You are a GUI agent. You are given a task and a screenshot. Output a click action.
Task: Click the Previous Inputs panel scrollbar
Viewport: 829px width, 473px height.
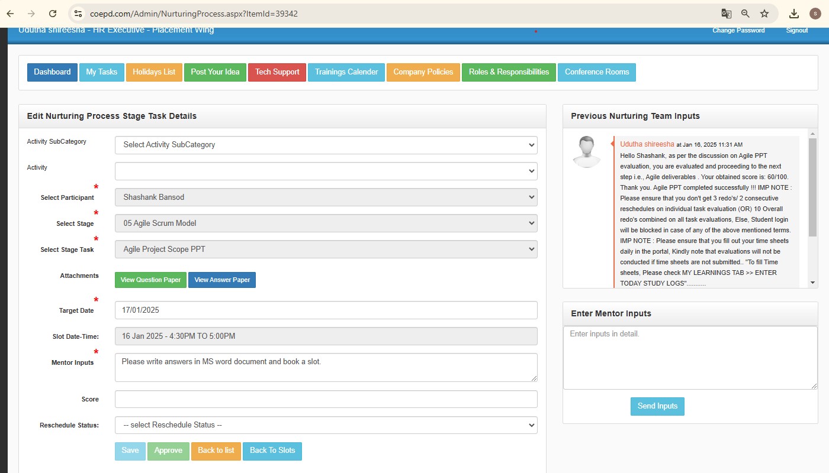coord(812,183)
